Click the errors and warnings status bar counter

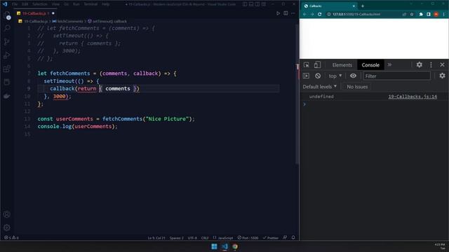11,238
